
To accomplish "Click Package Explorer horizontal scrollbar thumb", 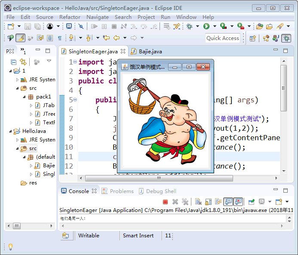I will click(17, 226).
